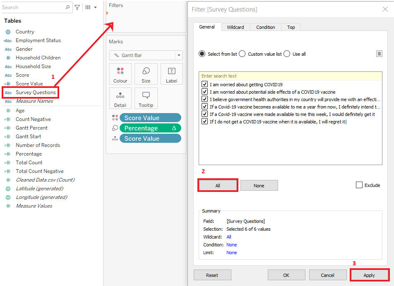394x286 pixels.
Task: Click the filter icon beside the search box
Action: click(x=77, y=7)
